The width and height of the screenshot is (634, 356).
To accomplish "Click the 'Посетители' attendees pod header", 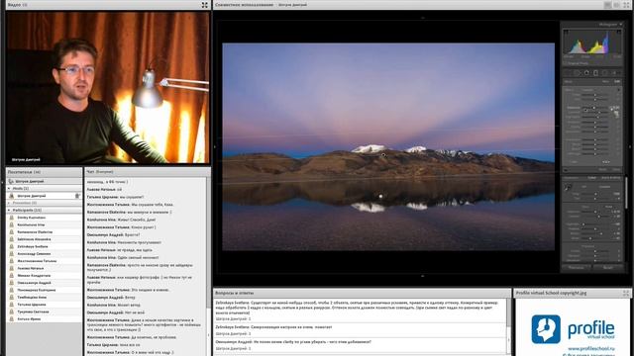I will pyautogui.click(x=44, y=172).
